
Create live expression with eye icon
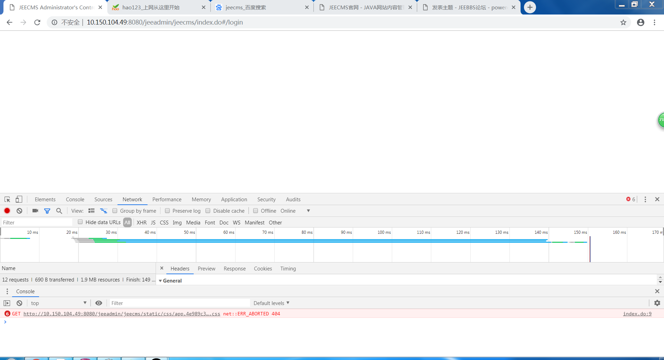click(99, 303)
